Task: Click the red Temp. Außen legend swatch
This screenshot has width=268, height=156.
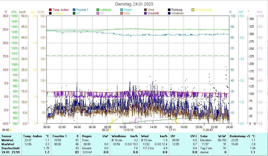Action: tap(50, 10)
